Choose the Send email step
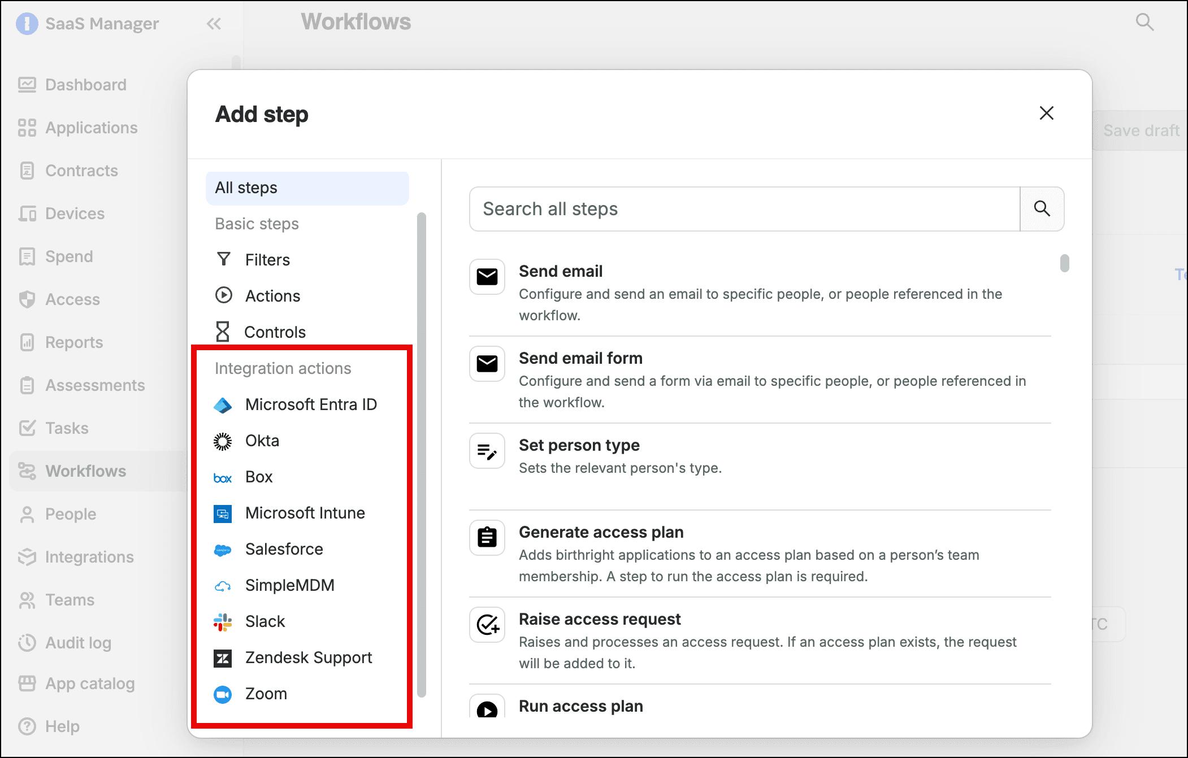Screen dimensions: 1188x758 tap(760, 293)
